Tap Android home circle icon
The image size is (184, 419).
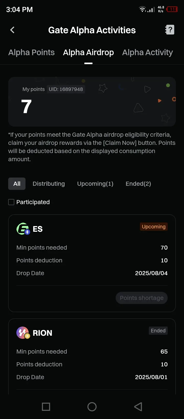(x=92, y=407)
